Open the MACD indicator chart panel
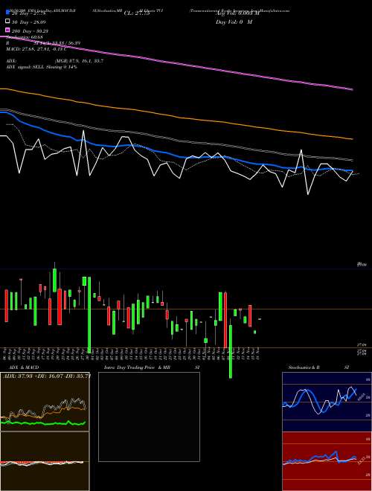372x491 pixels. pyautogui.click(x=45, y=461)
